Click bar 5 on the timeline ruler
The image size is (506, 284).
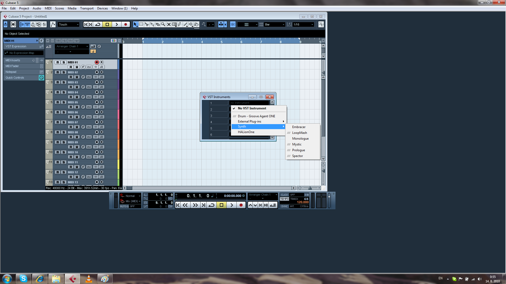click(221, 42)
